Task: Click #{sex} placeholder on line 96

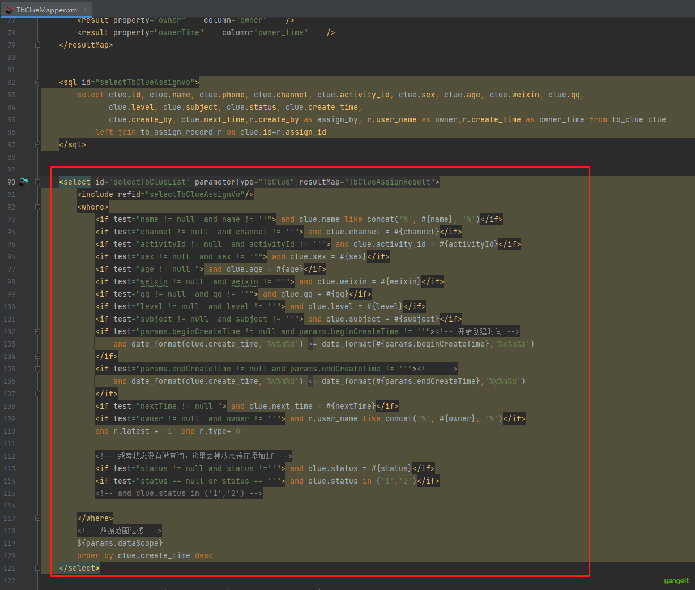Action: pos(353,256)
